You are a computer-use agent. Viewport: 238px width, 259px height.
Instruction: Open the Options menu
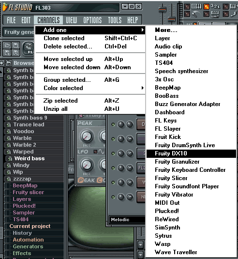click(x=92, y=20)
